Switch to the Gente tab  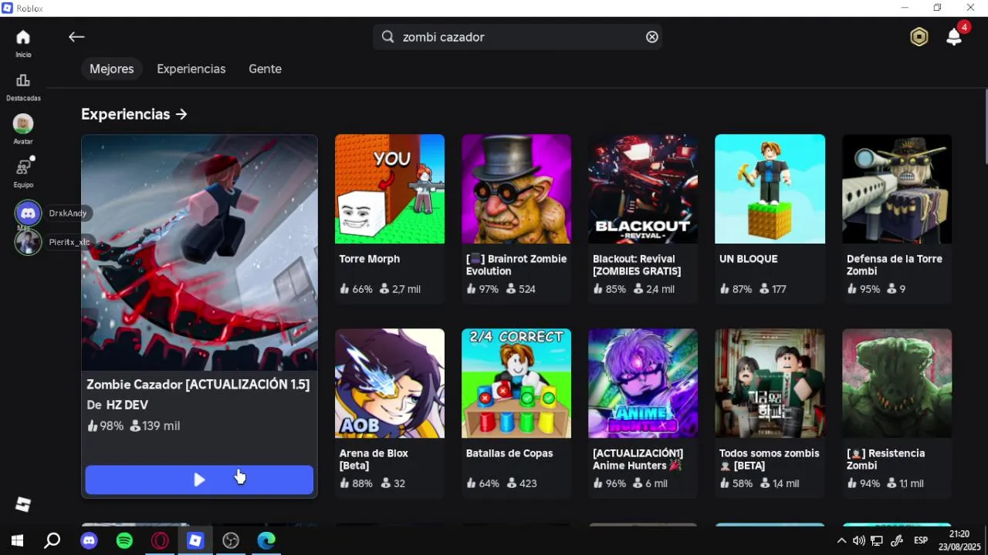tap(265, 69)
